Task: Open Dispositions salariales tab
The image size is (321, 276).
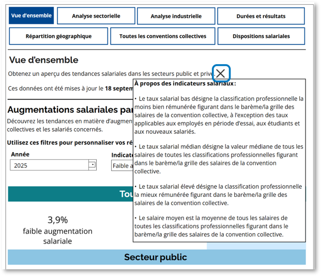Action: pos(261,36)
